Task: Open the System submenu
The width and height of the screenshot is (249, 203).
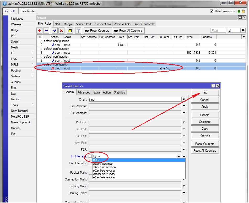Action: coord(22,76)
